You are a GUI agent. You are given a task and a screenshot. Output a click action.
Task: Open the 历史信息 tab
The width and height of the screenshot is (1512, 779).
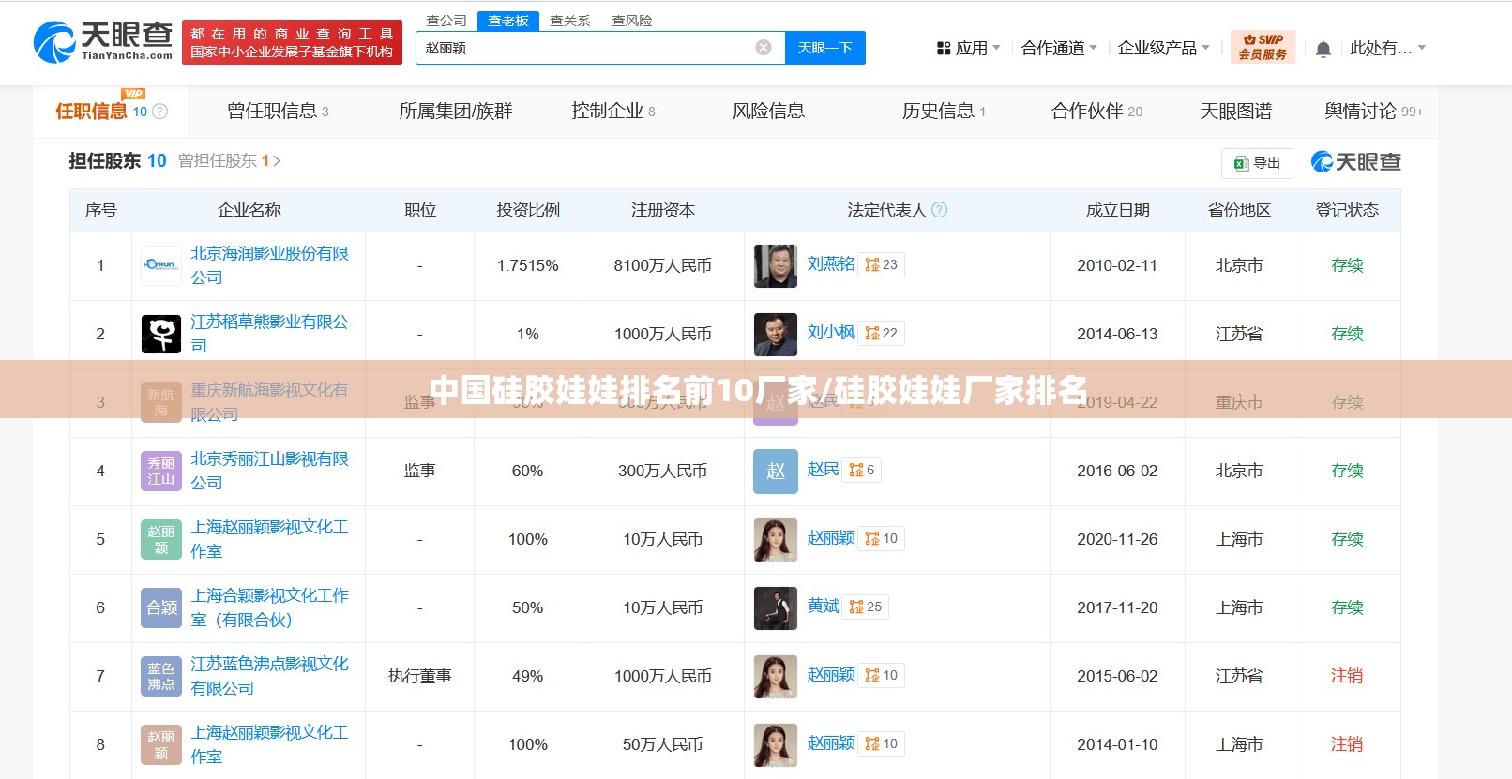tap(944, 112)
